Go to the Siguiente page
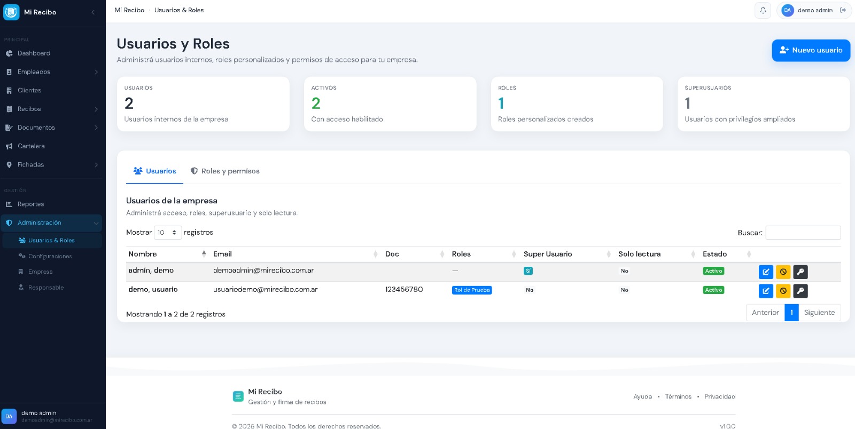855x429 pixels. tap(819, 313)
